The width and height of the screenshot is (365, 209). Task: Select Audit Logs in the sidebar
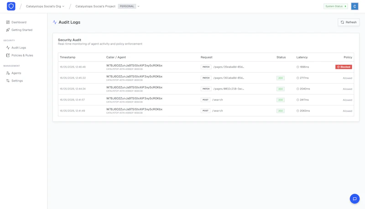click(19, 47)
